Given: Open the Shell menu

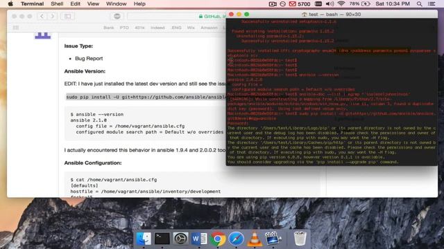Looking at the screenshot, I should (57, 3).
